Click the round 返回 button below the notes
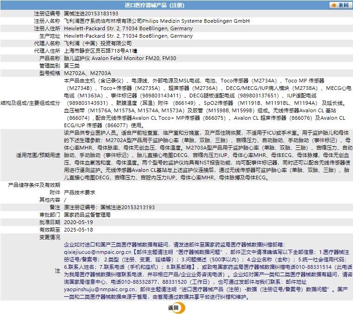This screenshot has width=353, height=314. [x=177, y=307]
